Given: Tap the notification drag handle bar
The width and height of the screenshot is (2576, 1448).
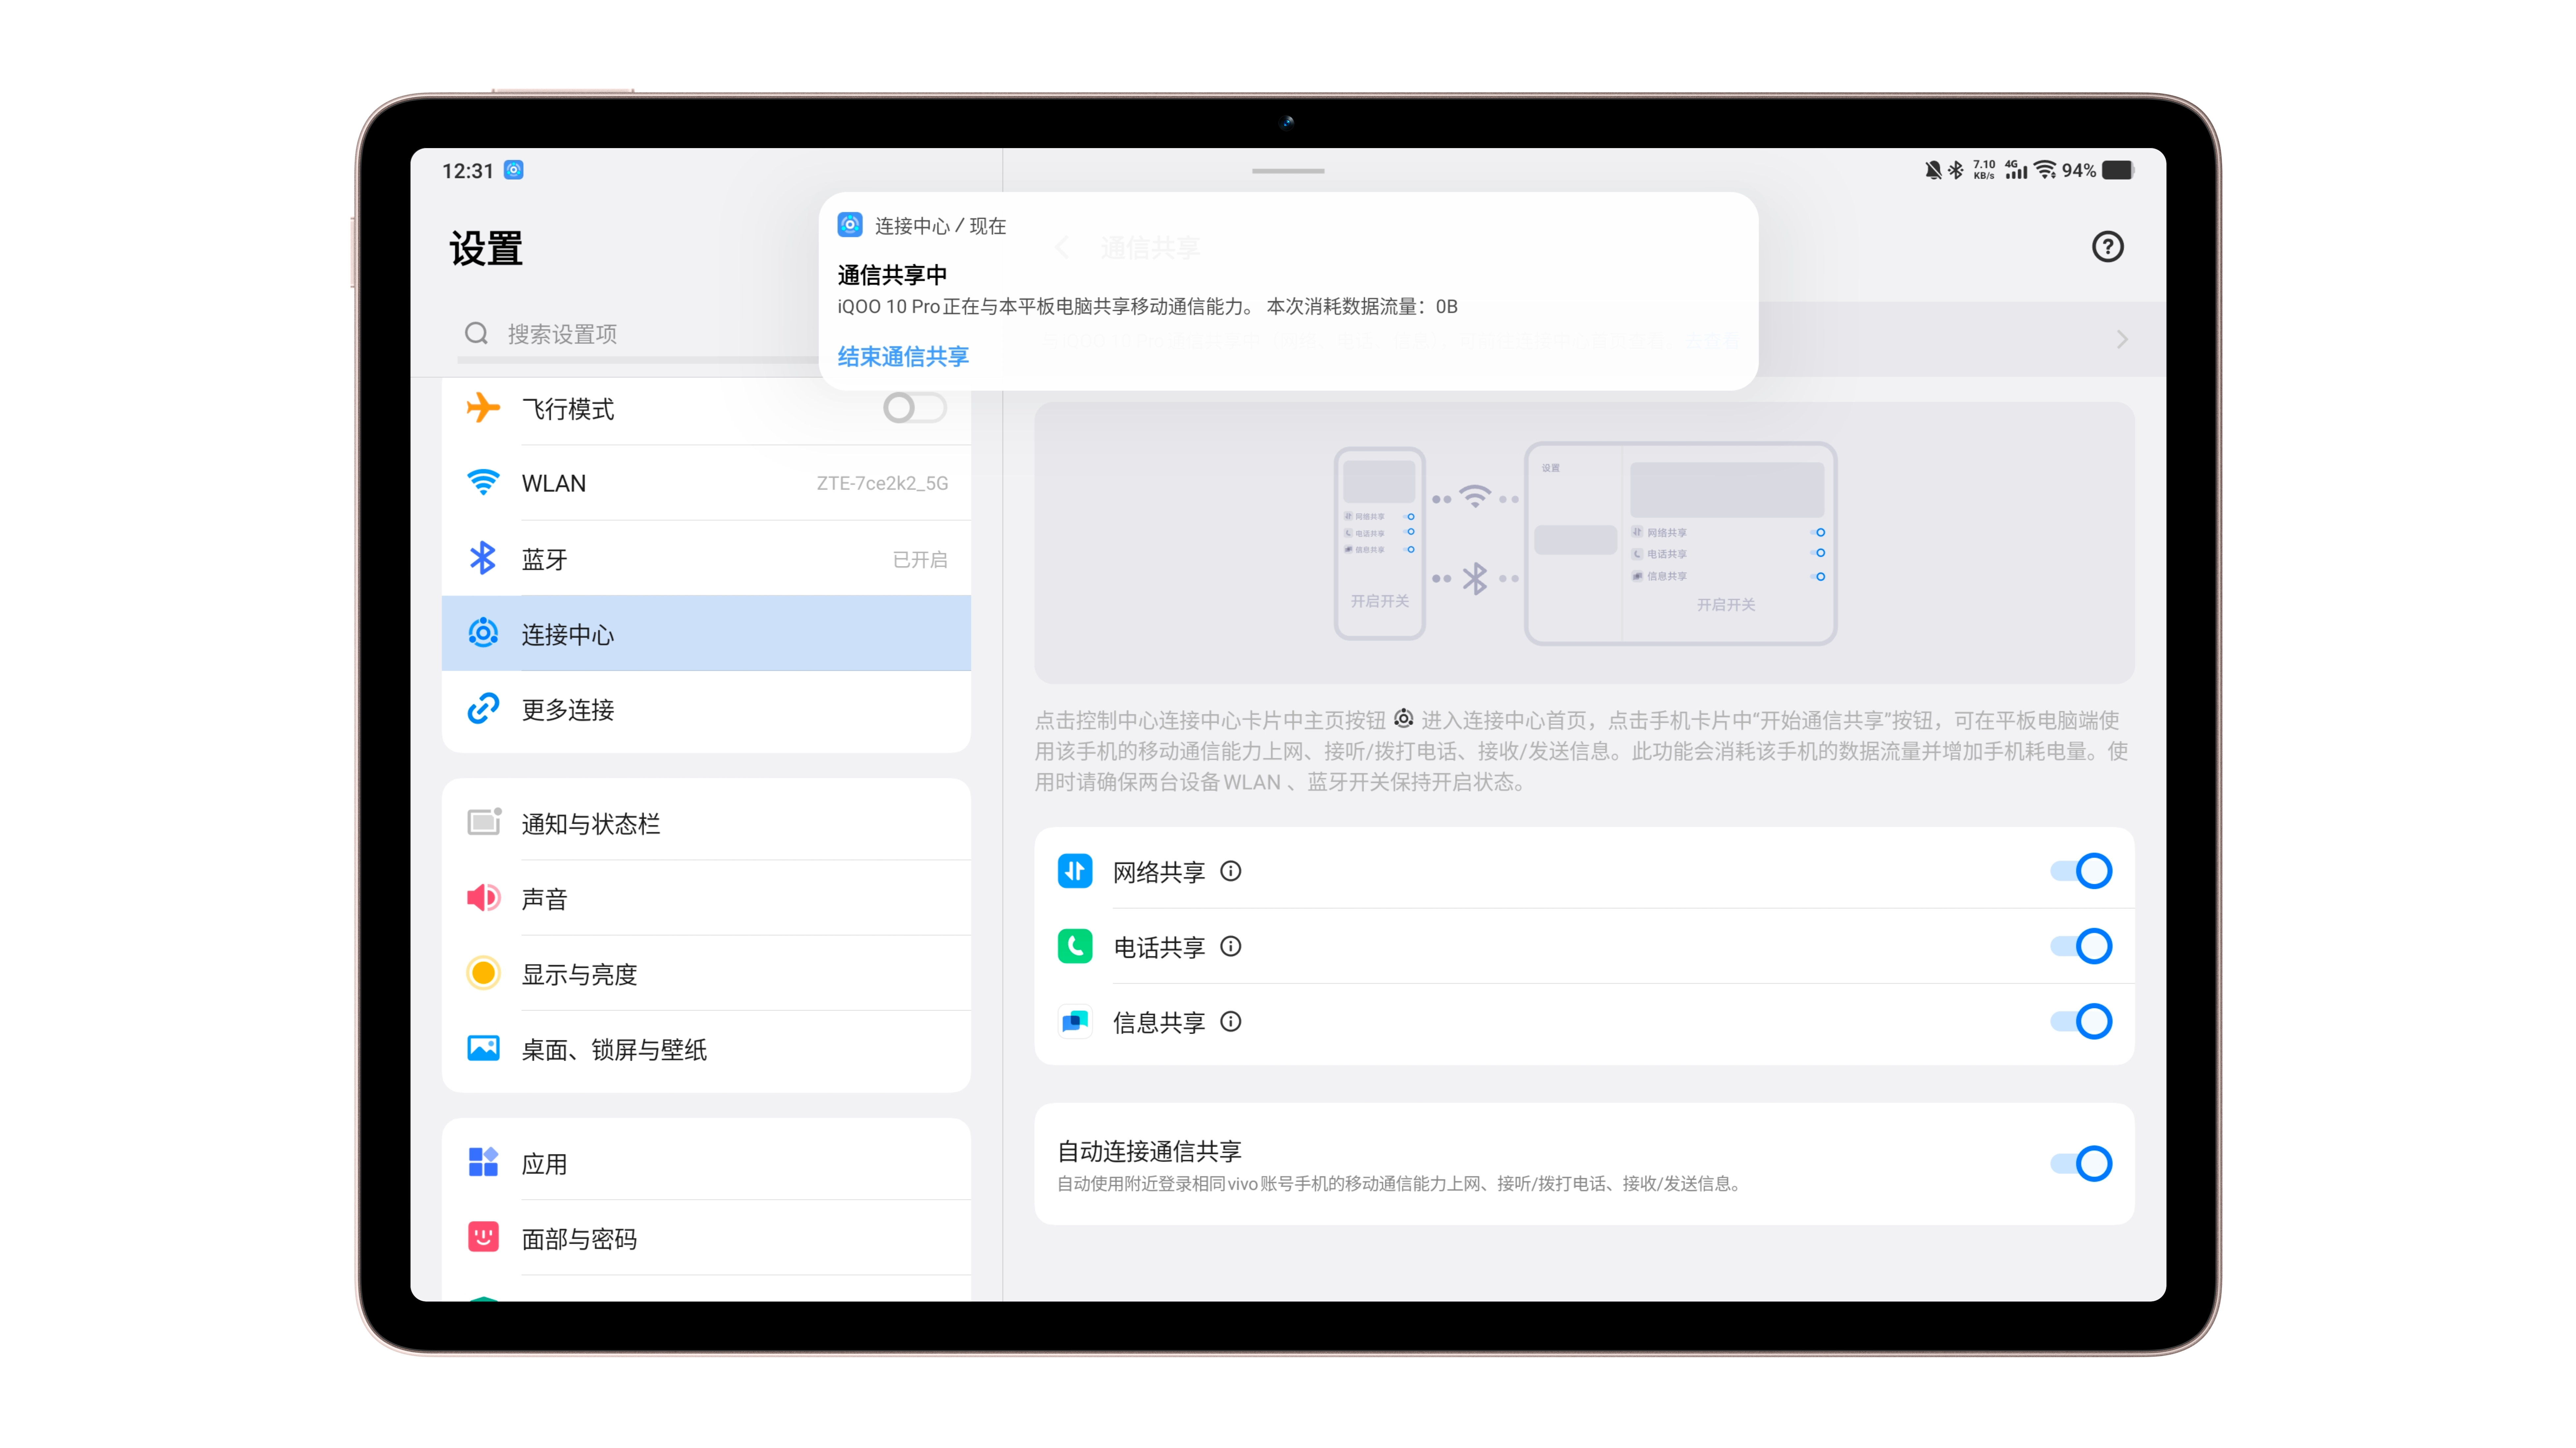Looking at the screenshot, I should coord(1288,171).
